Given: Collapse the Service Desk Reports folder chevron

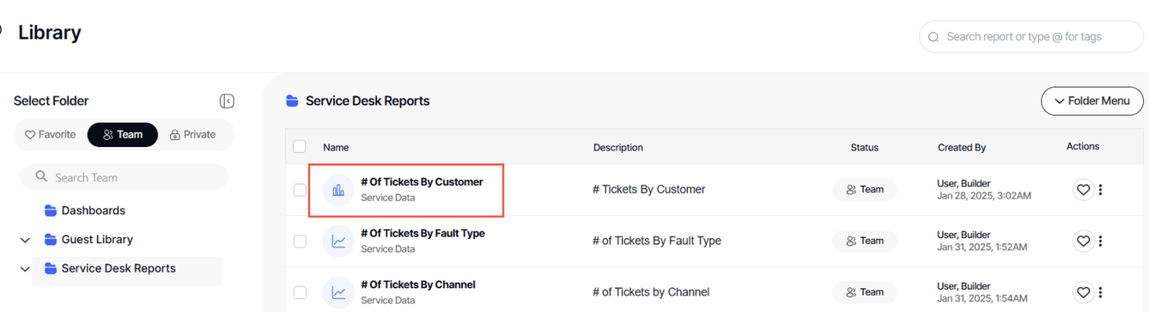Looking at the screenshot, I should 25,269.
